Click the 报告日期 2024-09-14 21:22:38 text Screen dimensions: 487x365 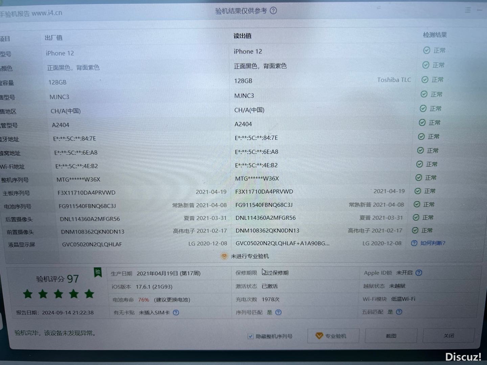click(x=55, y=313)
